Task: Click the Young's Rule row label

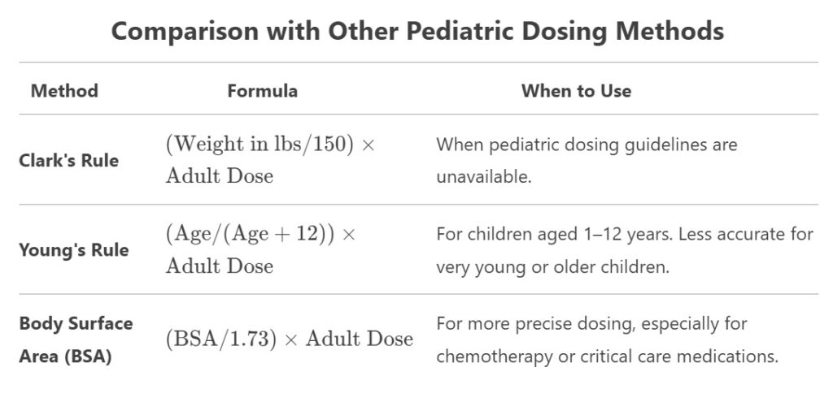Action: pos(74,250)
